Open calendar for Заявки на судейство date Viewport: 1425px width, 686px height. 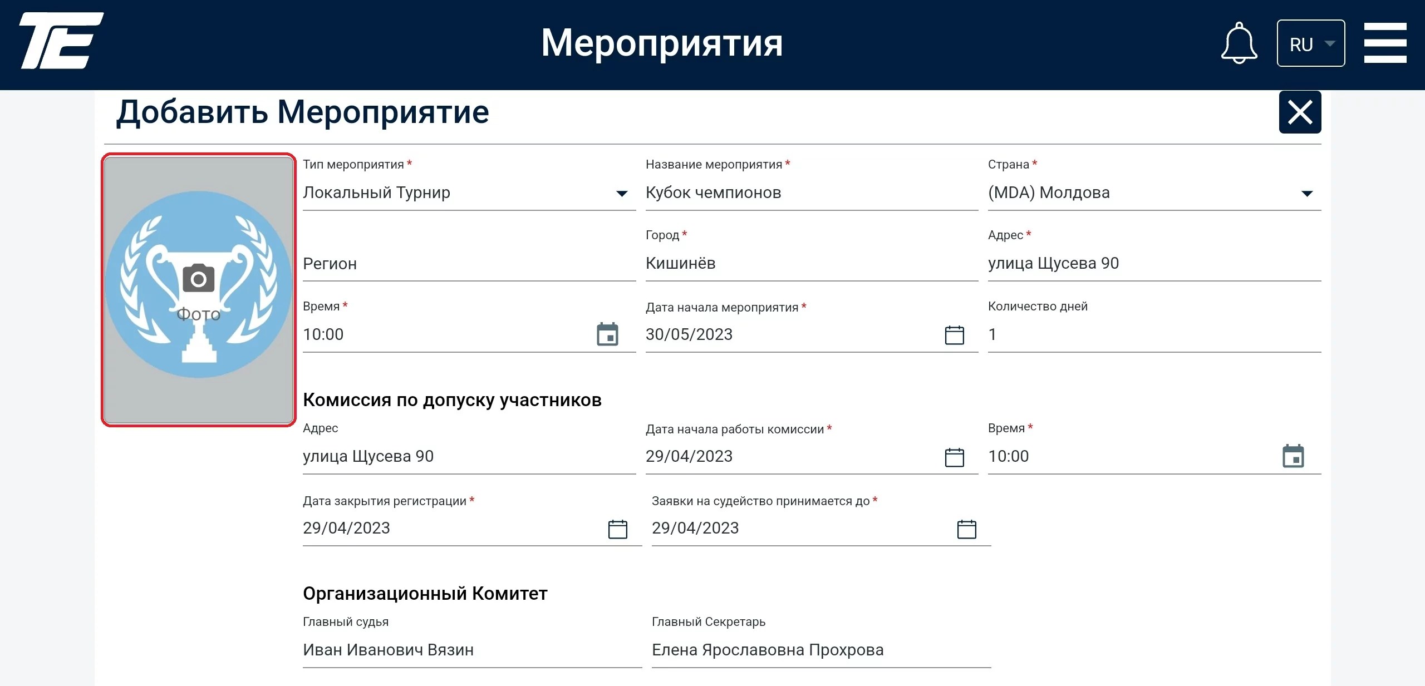click(x=967, y=529)
